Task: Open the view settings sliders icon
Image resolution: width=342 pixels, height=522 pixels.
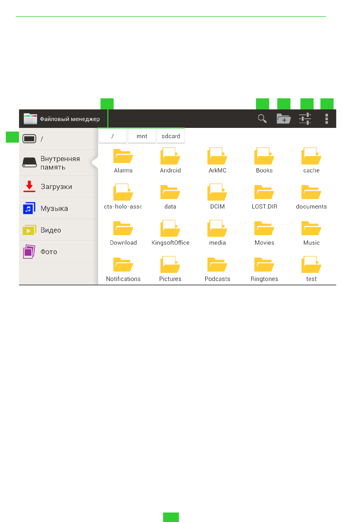Action: [x=305, y=119]
